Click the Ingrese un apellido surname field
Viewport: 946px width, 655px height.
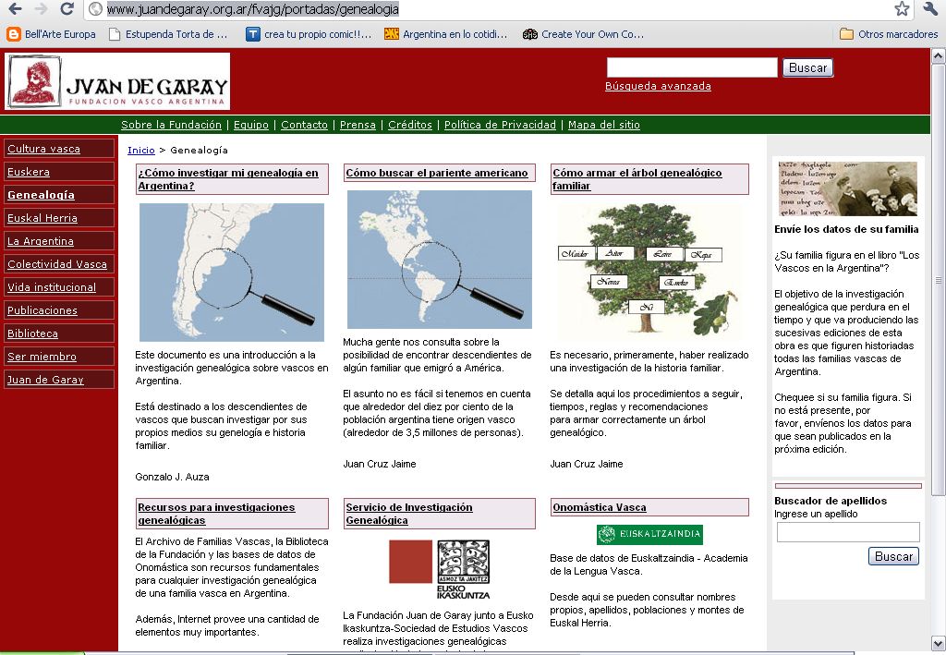[848, 532]
